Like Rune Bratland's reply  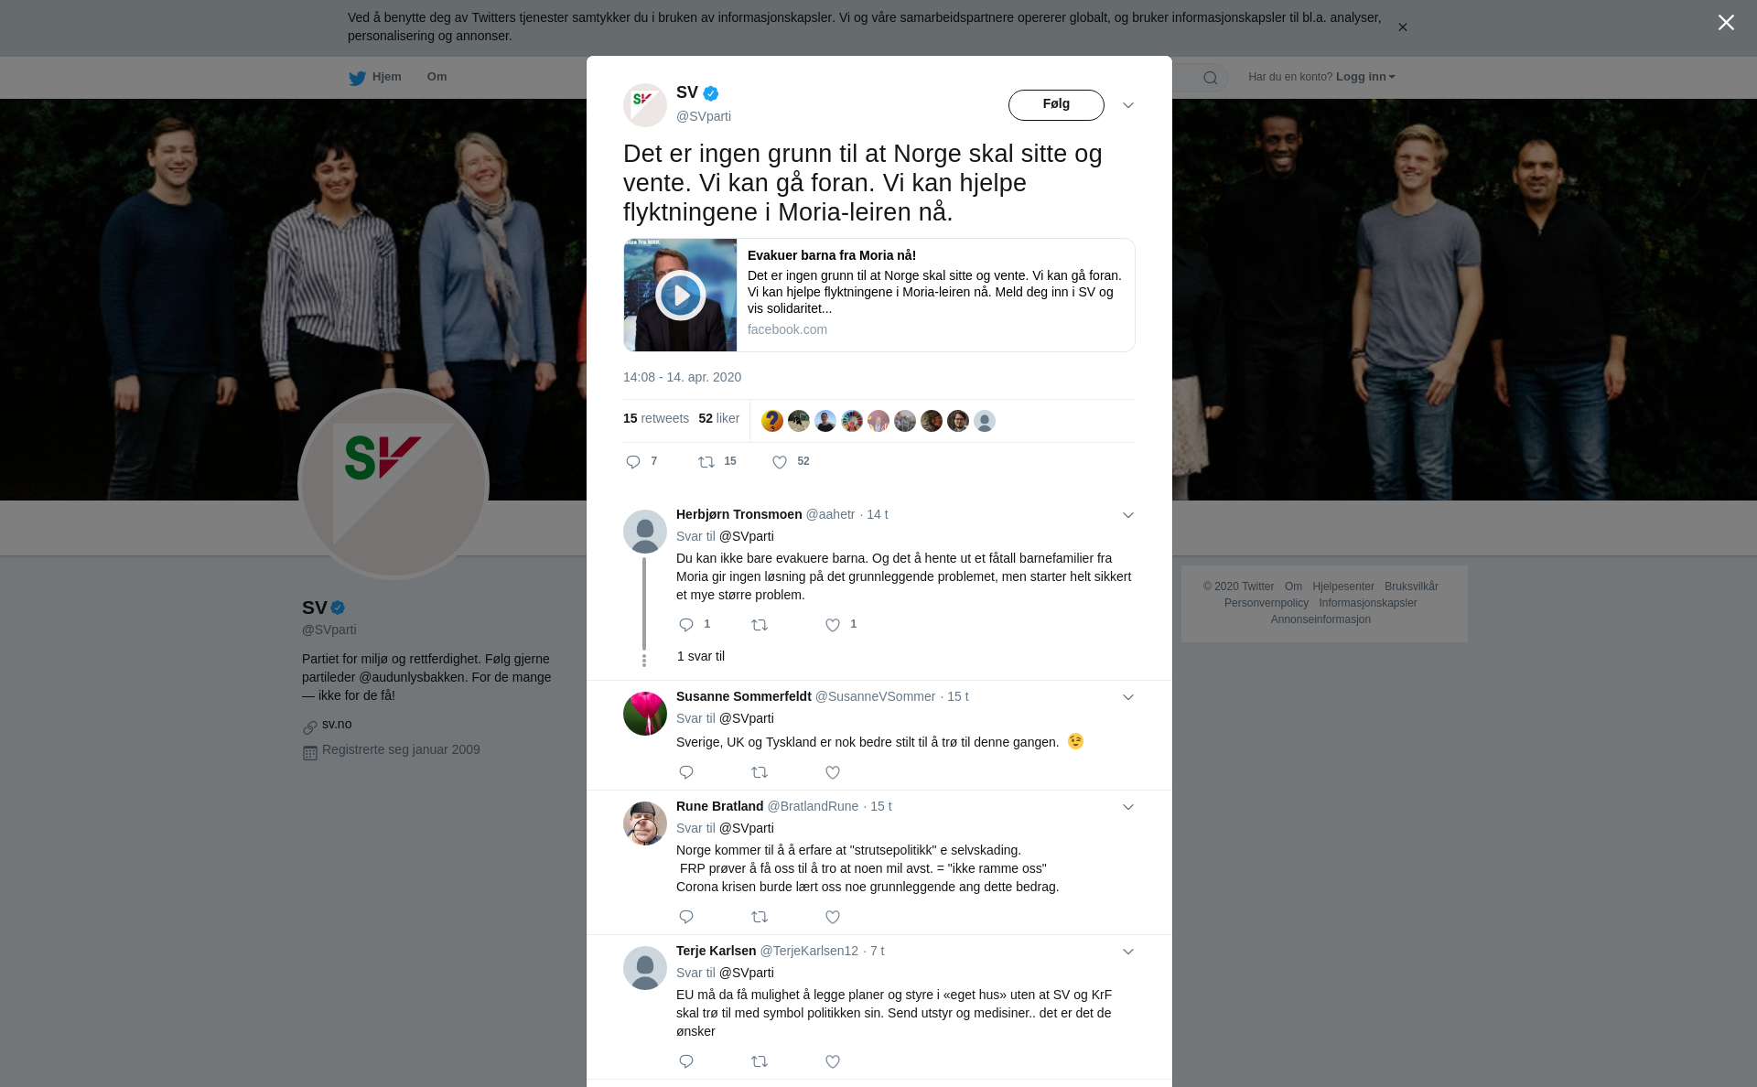[x=833, y=917]
